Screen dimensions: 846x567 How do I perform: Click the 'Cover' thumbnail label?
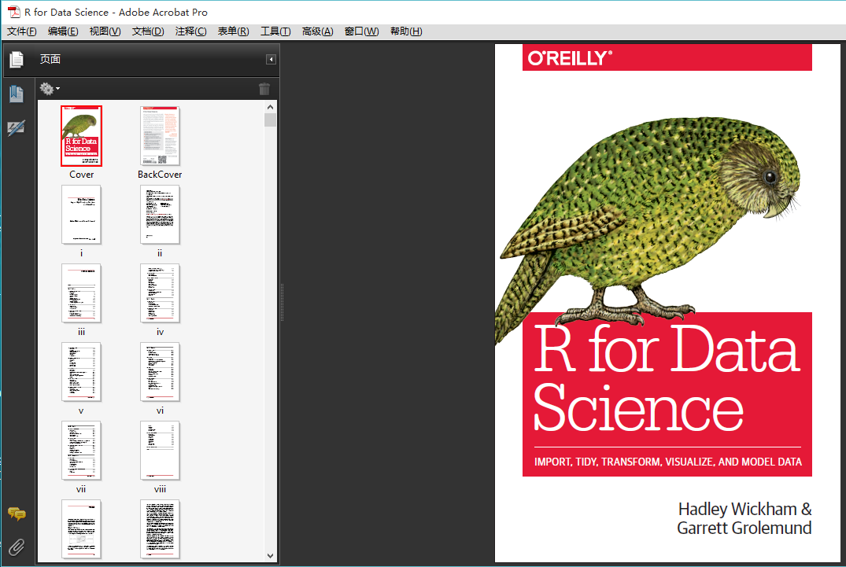coord(82,175)
